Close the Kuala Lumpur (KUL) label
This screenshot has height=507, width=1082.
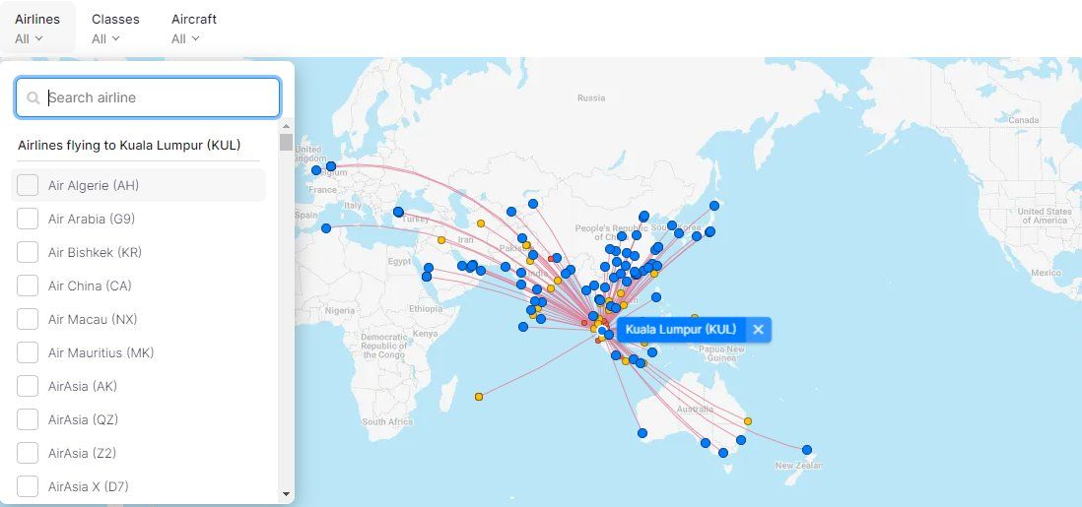(x=758, y=330)
